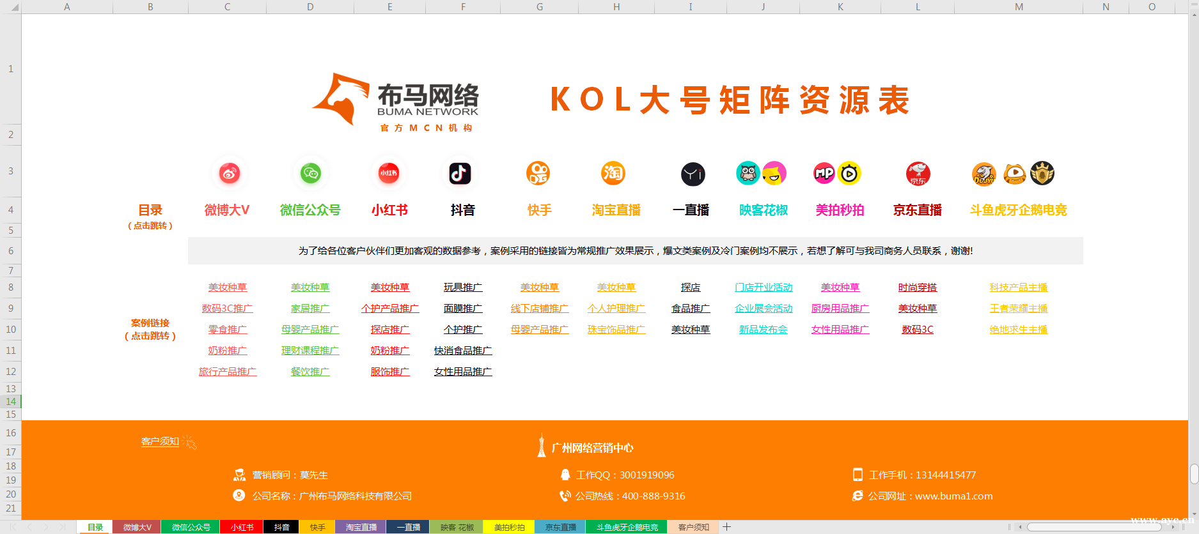The image size is (1199, 534).
Task: Switch to the 微信公众号 sheet tab
Action: [x=191, y=527]
